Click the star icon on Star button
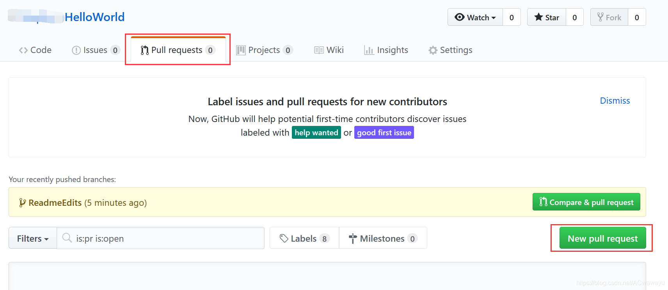This screenshot has width=668, height=290. 539,17
